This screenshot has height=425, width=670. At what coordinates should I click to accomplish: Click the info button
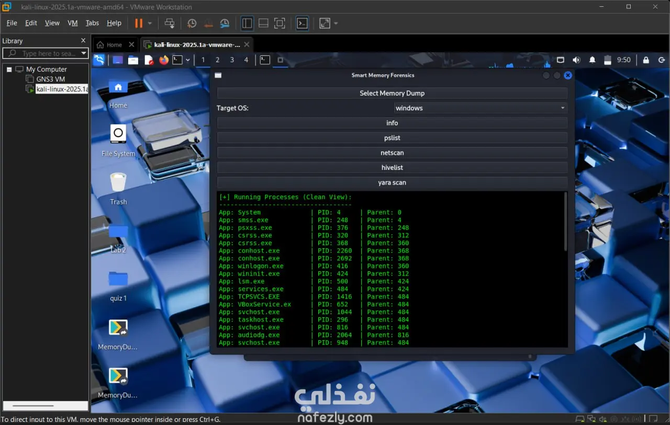pos(392,123)
